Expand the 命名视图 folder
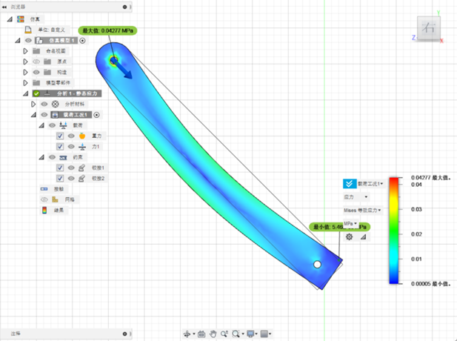 pos(25,51)
